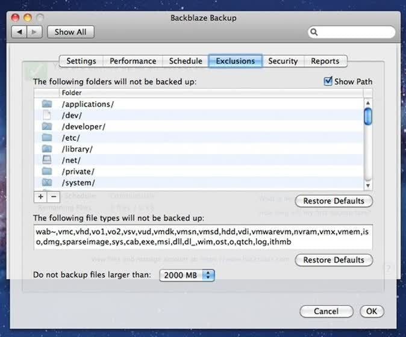Click the yellow minimize window button

[28, 17]
